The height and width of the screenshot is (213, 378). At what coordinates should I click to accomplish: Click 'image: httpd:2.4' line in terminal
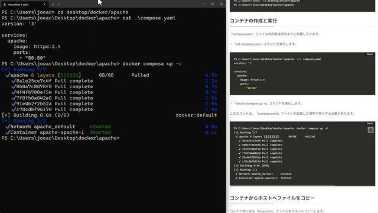click(37, 46)
